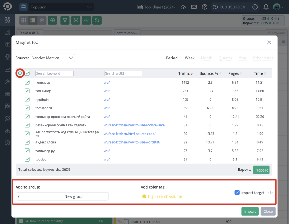289x224 pixels.
Task: Click the plus (add) icon in the toolbar
Action: [x=52, y=20]
